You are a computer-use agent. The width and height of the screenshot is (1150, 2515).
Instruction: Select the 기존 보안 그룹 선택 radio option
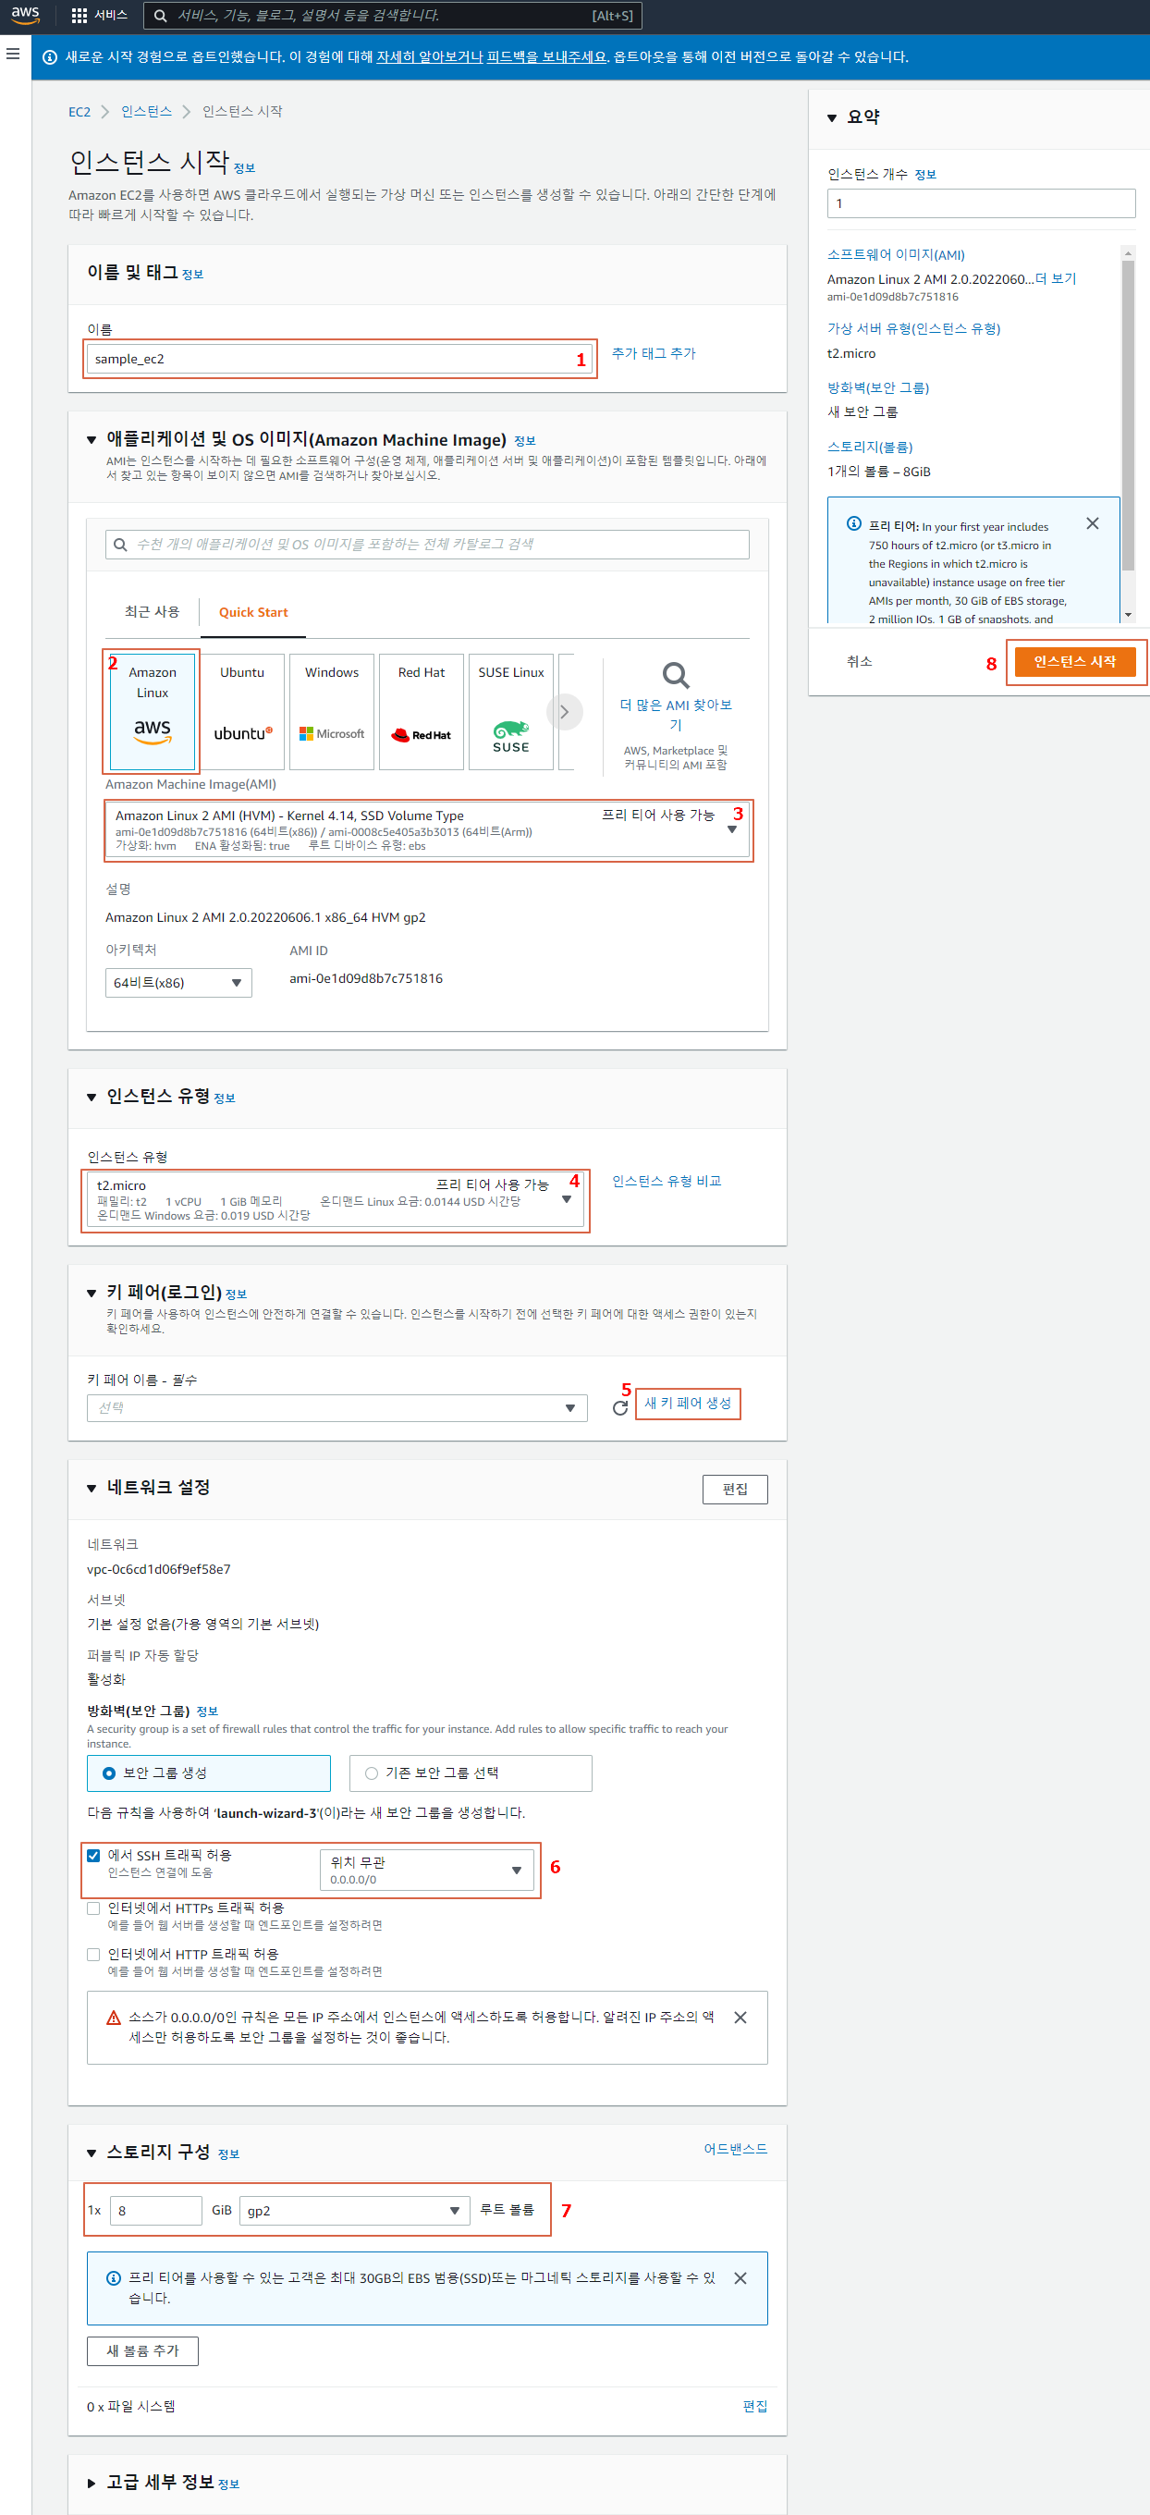[372, 1773]
